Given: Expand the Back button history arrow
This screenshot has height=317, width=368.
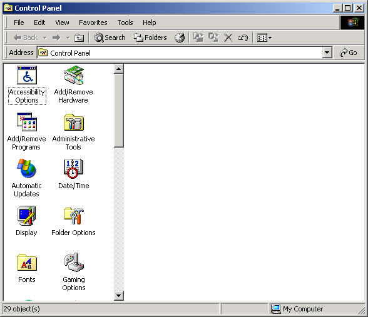Looking at the screenshot, I should click(x=44, y=38).
